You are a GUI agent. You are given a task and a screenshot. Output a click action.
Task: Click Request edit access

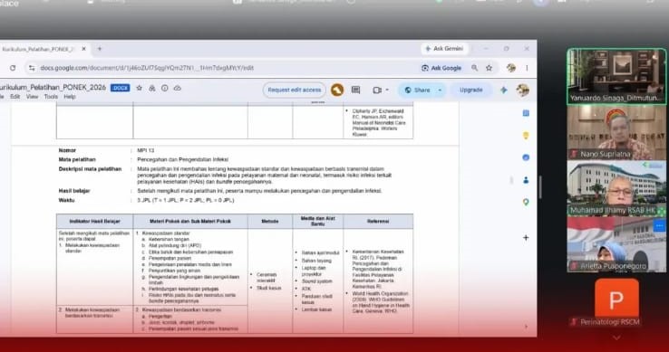tap(295, 90)
